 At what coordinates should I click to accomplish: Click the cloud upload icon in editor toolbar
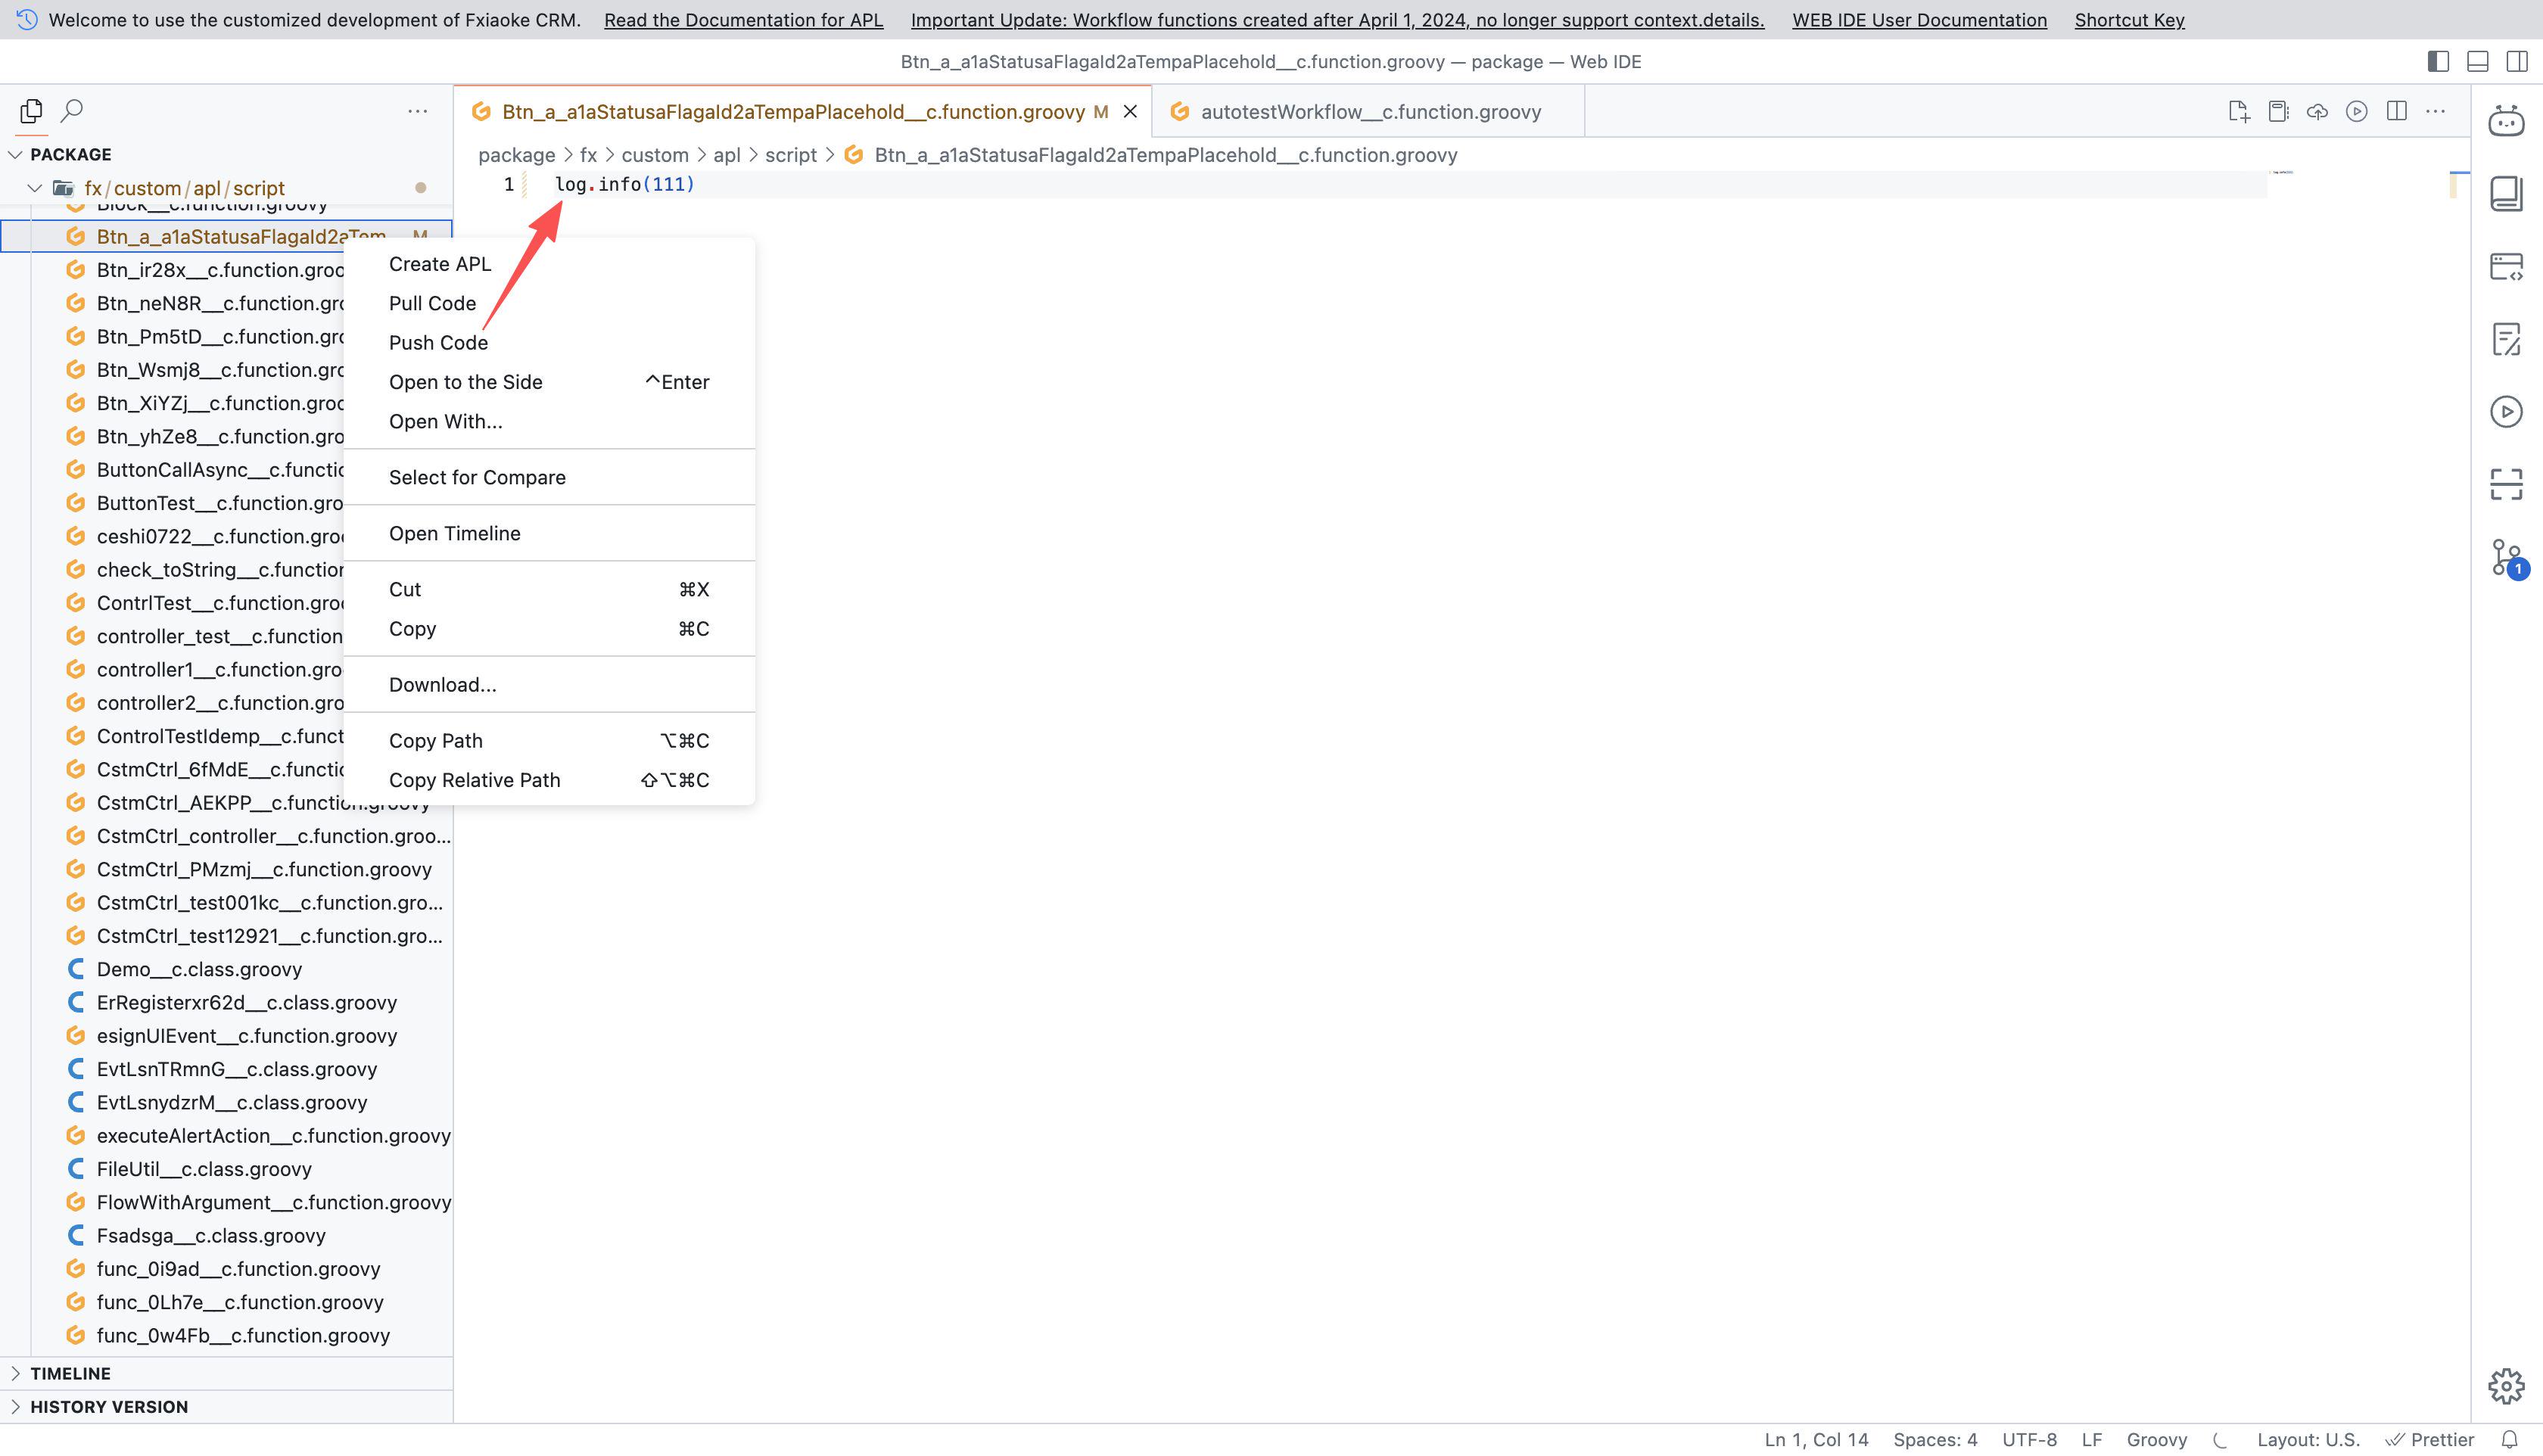coord(2317,111)
